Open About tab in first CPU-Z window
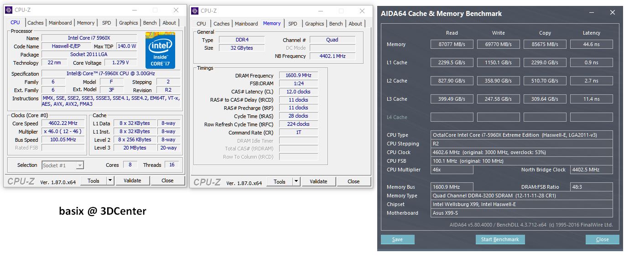Viewport: 629px width, 258px height. tap(169, 23)
